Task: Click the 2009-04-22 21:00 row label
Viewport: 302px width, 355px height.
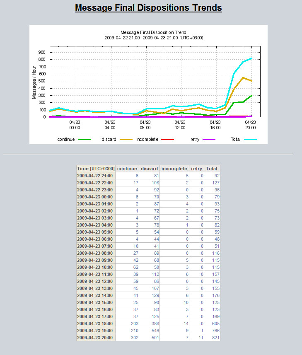Action: [x=96, y=176]
